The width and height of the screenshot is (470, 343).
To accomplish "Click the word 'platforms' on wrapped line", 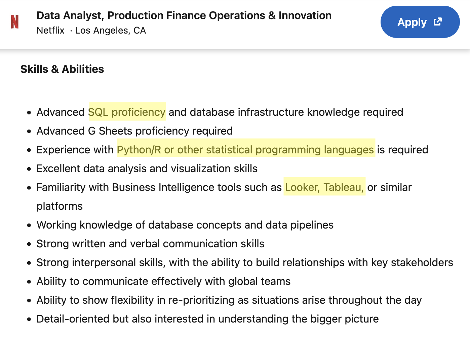I will (x=60, y=206).
